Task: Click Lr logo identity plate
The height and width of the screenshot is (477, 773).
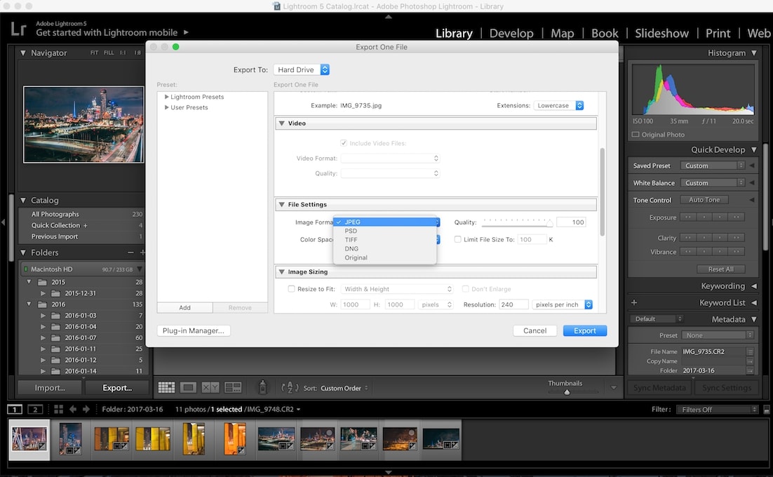Action: pyautogui.click(x=18, y=29)
